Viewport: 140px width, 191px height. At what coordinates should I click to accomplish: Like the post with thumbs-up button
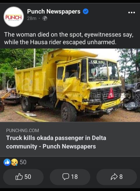tap(23, 177)
